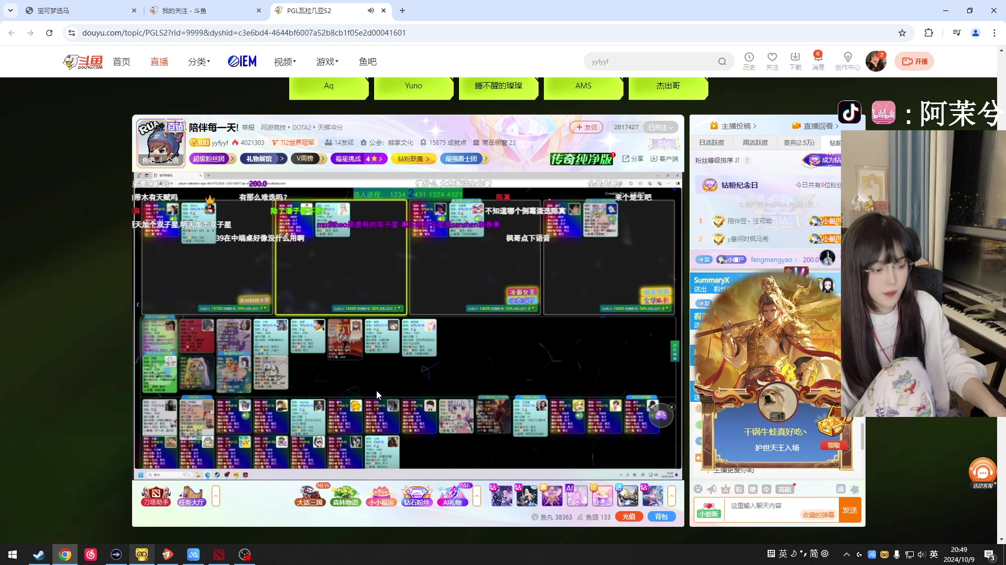Open the 关注 heart icon

(772, 61)
